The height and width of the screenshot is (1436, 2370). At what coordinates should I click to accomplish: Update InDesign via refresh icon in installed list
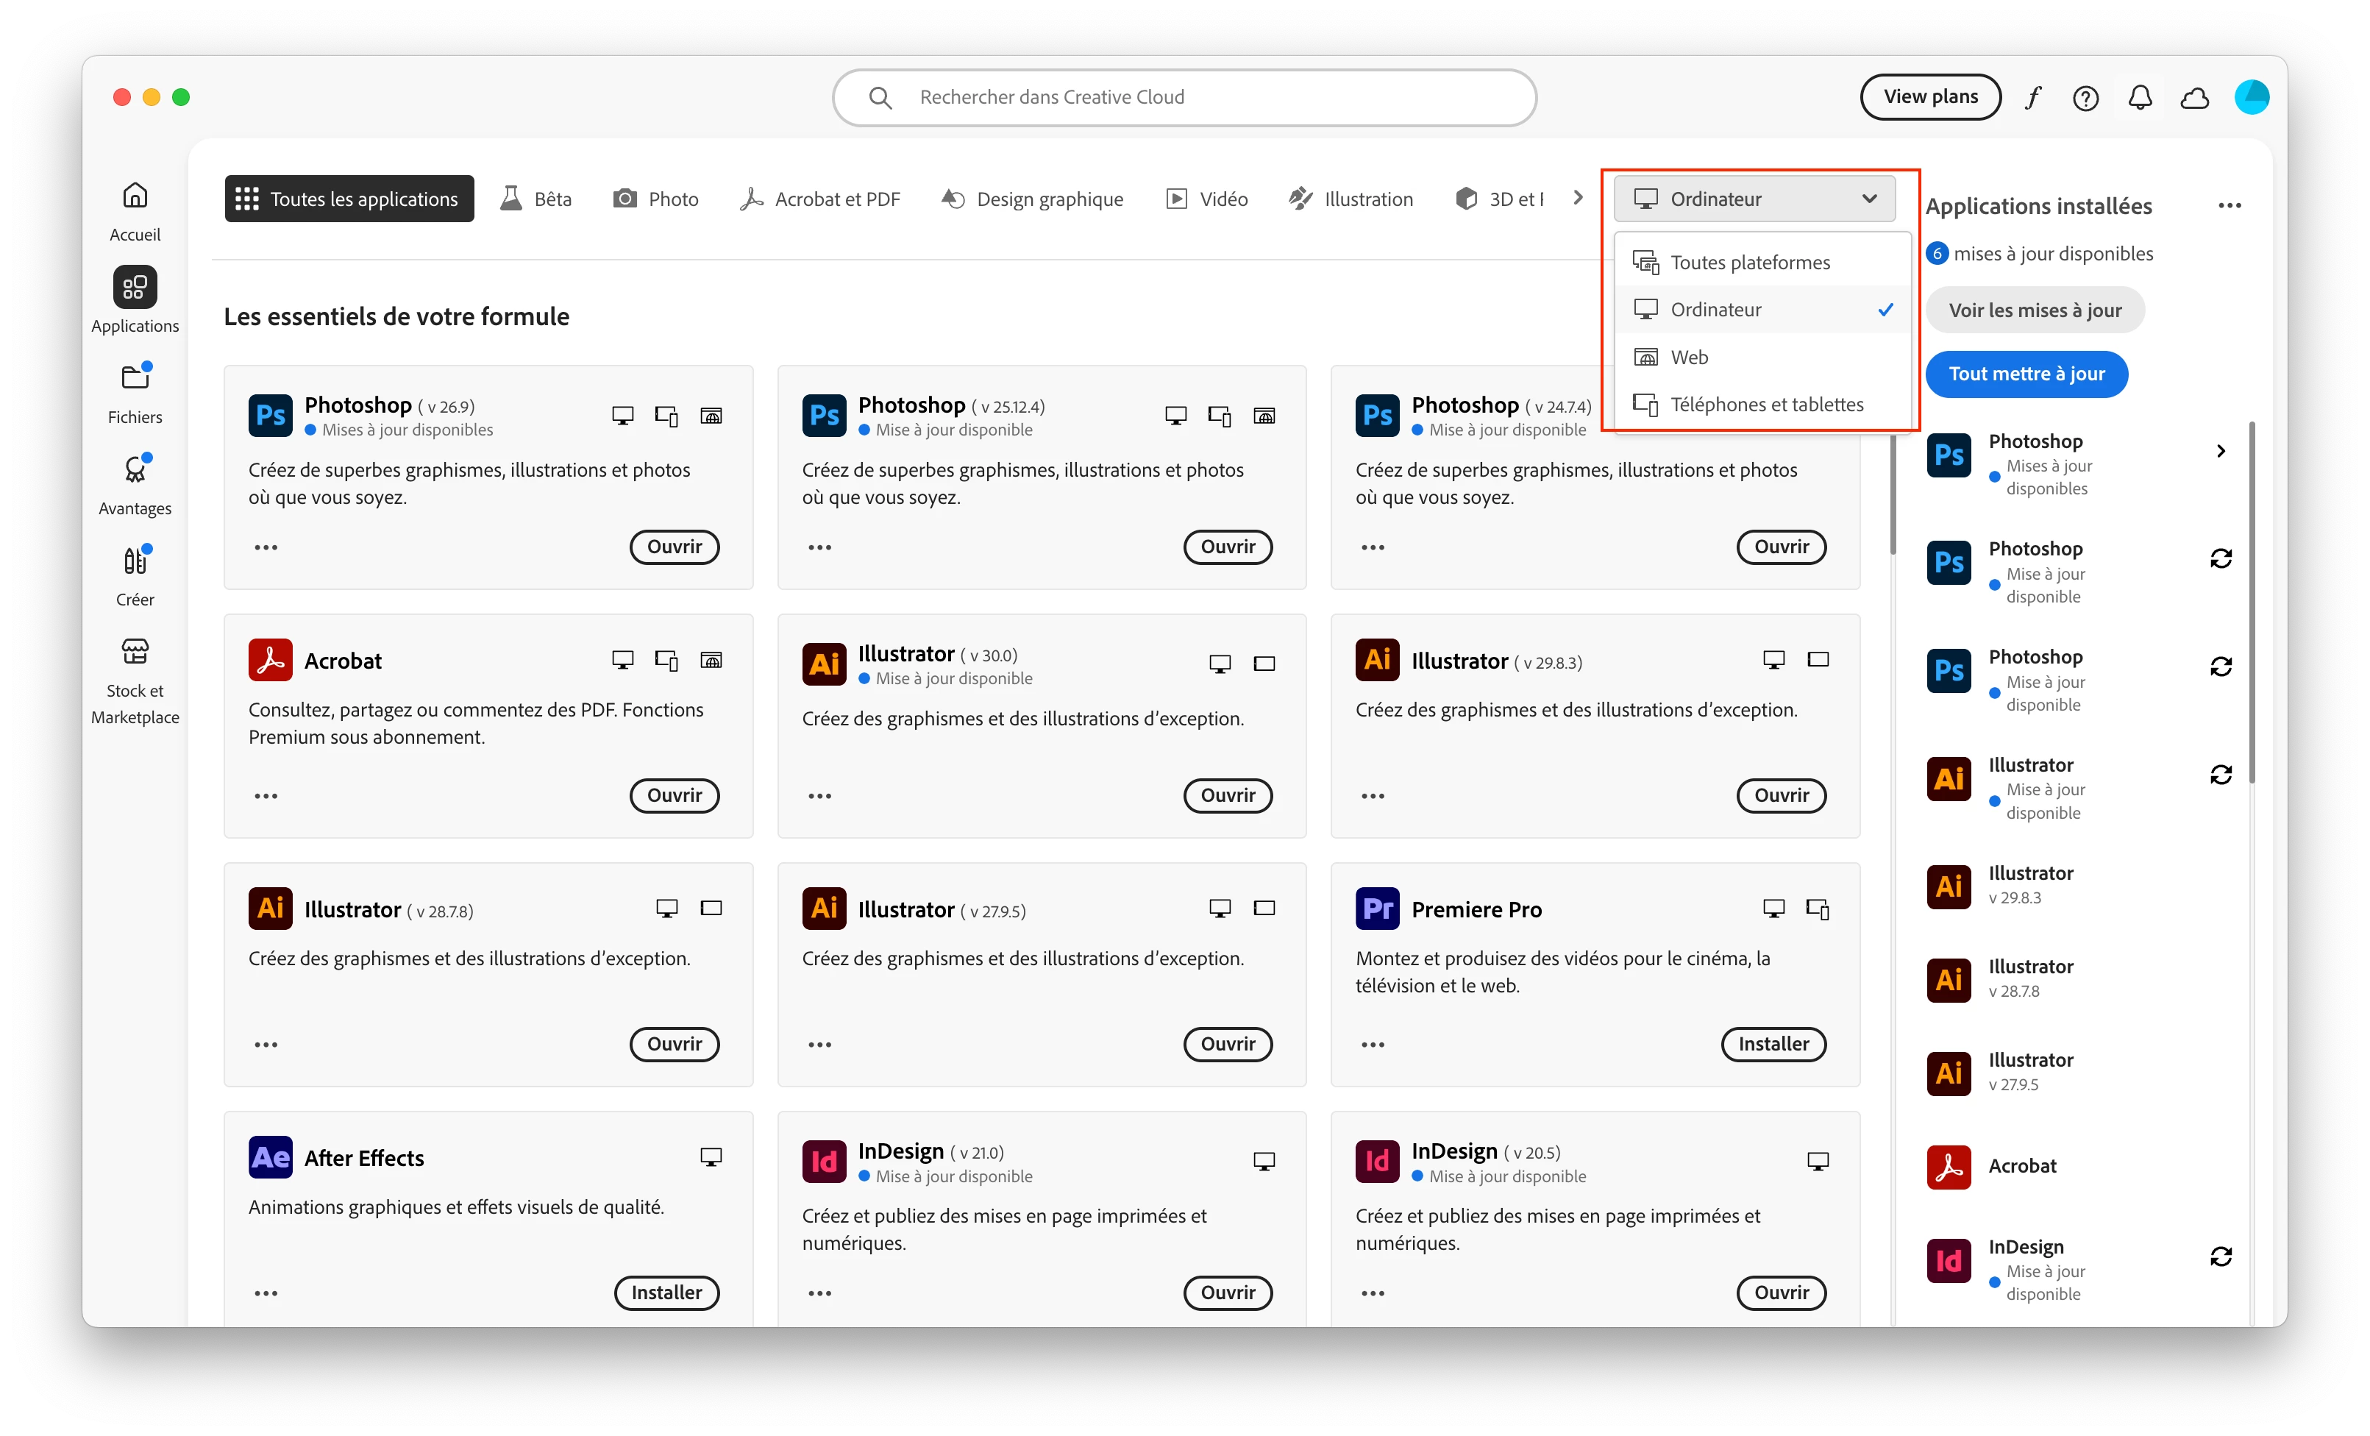point(2221,1257)
